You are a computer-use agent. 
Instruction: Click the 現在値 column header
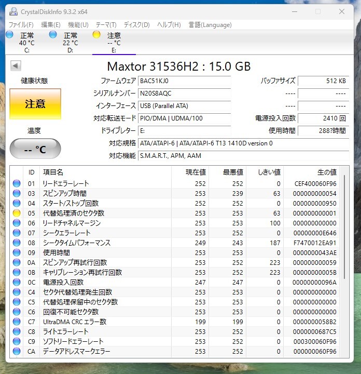[x=190, y=172]
